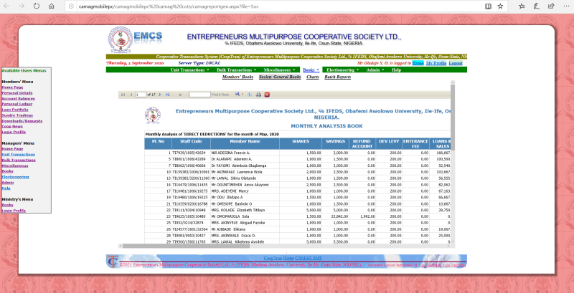
Task: Select row MRS. KOLADE Elizabeth Titilayo
Action: pos(297,210)
